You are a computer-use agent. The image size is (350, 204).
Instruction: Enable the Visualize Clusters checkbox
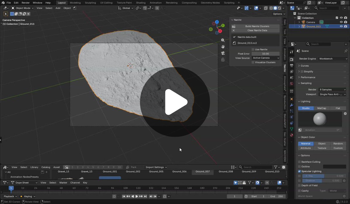coord(253,62)
